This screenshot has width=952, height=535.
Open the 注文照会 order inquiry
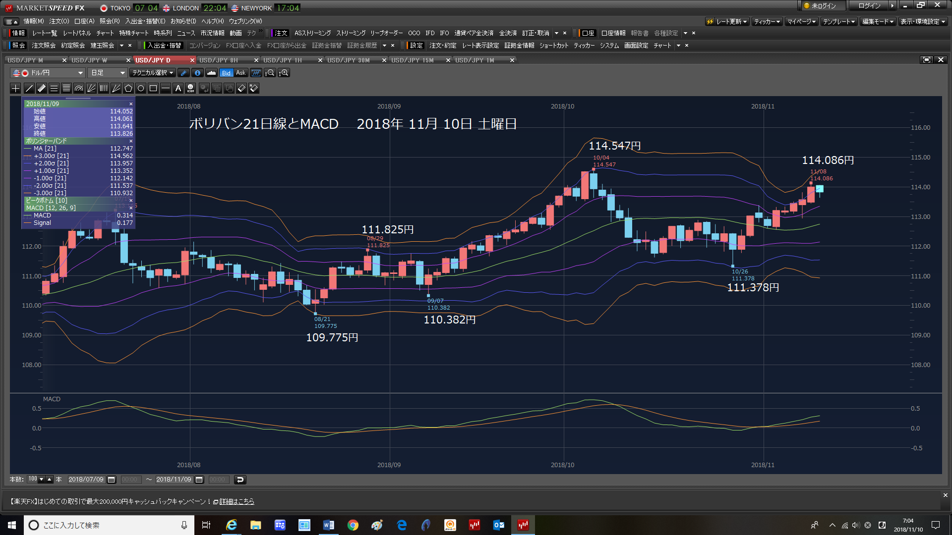coord(44,46)
